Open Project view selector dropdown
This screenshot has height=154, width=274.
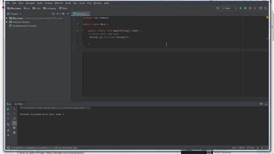(x=14, y=14)
